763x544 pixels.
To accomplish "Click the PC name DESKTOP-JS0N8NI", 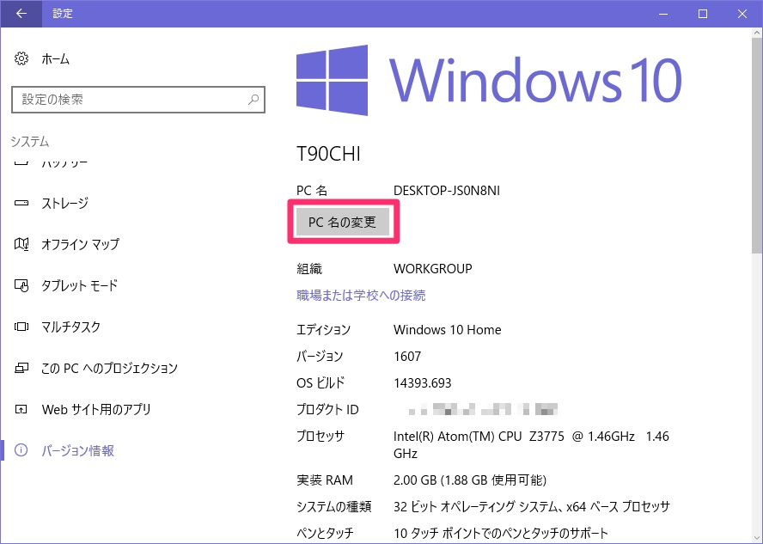I will pyautogui.click(x=447, y=191).
